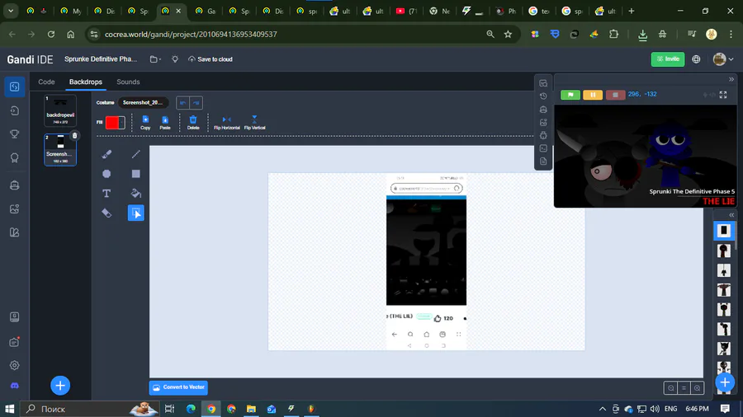Image resolution: width=743 pixels, height=417 pixels.
Task: Select the backdropevil backdrop thumbnail
Action: (x=60, y=110)
